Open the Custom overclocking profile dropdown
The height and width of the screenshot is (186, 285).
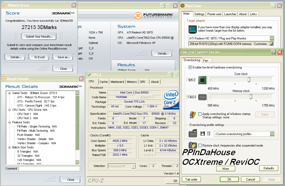272,134
